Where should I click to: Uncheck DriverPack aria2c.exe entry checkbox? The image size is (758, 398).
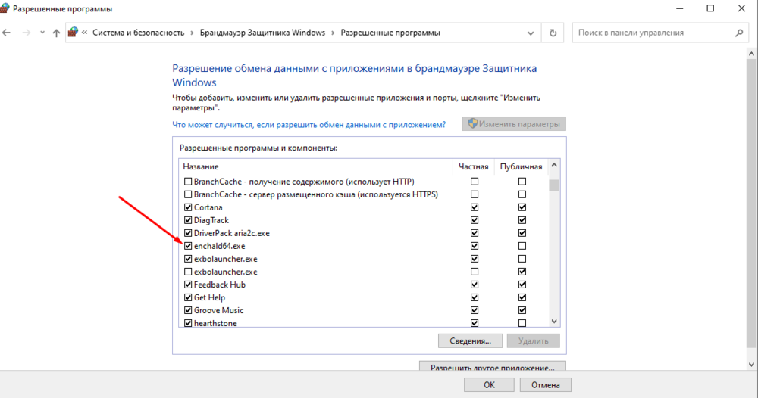[188, 233]
